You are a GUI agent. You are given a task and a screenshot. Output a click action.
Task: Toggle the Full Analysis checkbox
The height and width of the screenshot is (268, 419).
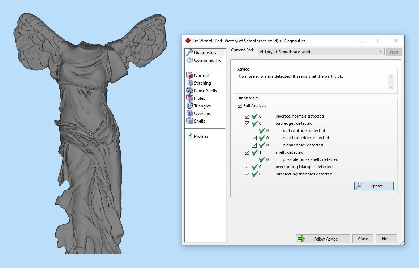240,105
